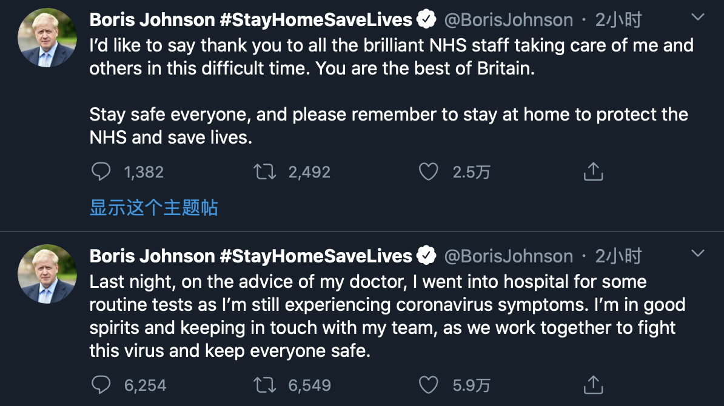
Task: Share the NHS staff thank-you tweet
Action: click(593, 172)
